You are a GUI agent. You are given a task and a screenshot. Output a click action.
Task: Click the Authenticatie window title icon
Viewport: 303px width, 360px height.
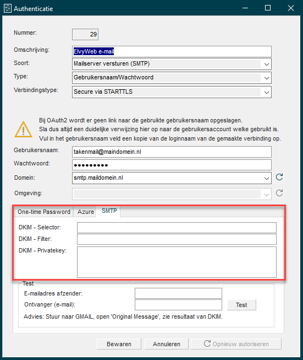[x=8, y=8]
